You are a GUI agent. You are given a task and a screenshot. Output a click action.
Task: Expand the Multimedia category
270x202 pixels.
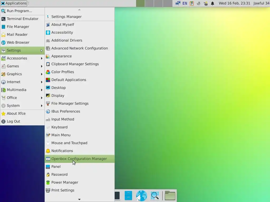[x=22, y=90]
